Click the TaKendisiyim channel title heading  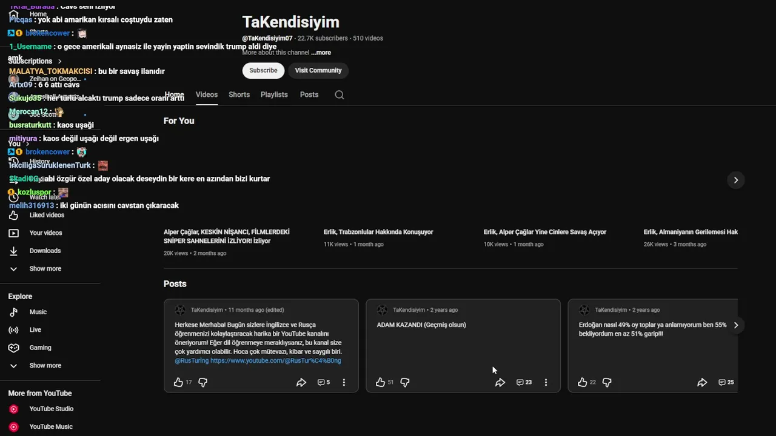coord(291,22)
